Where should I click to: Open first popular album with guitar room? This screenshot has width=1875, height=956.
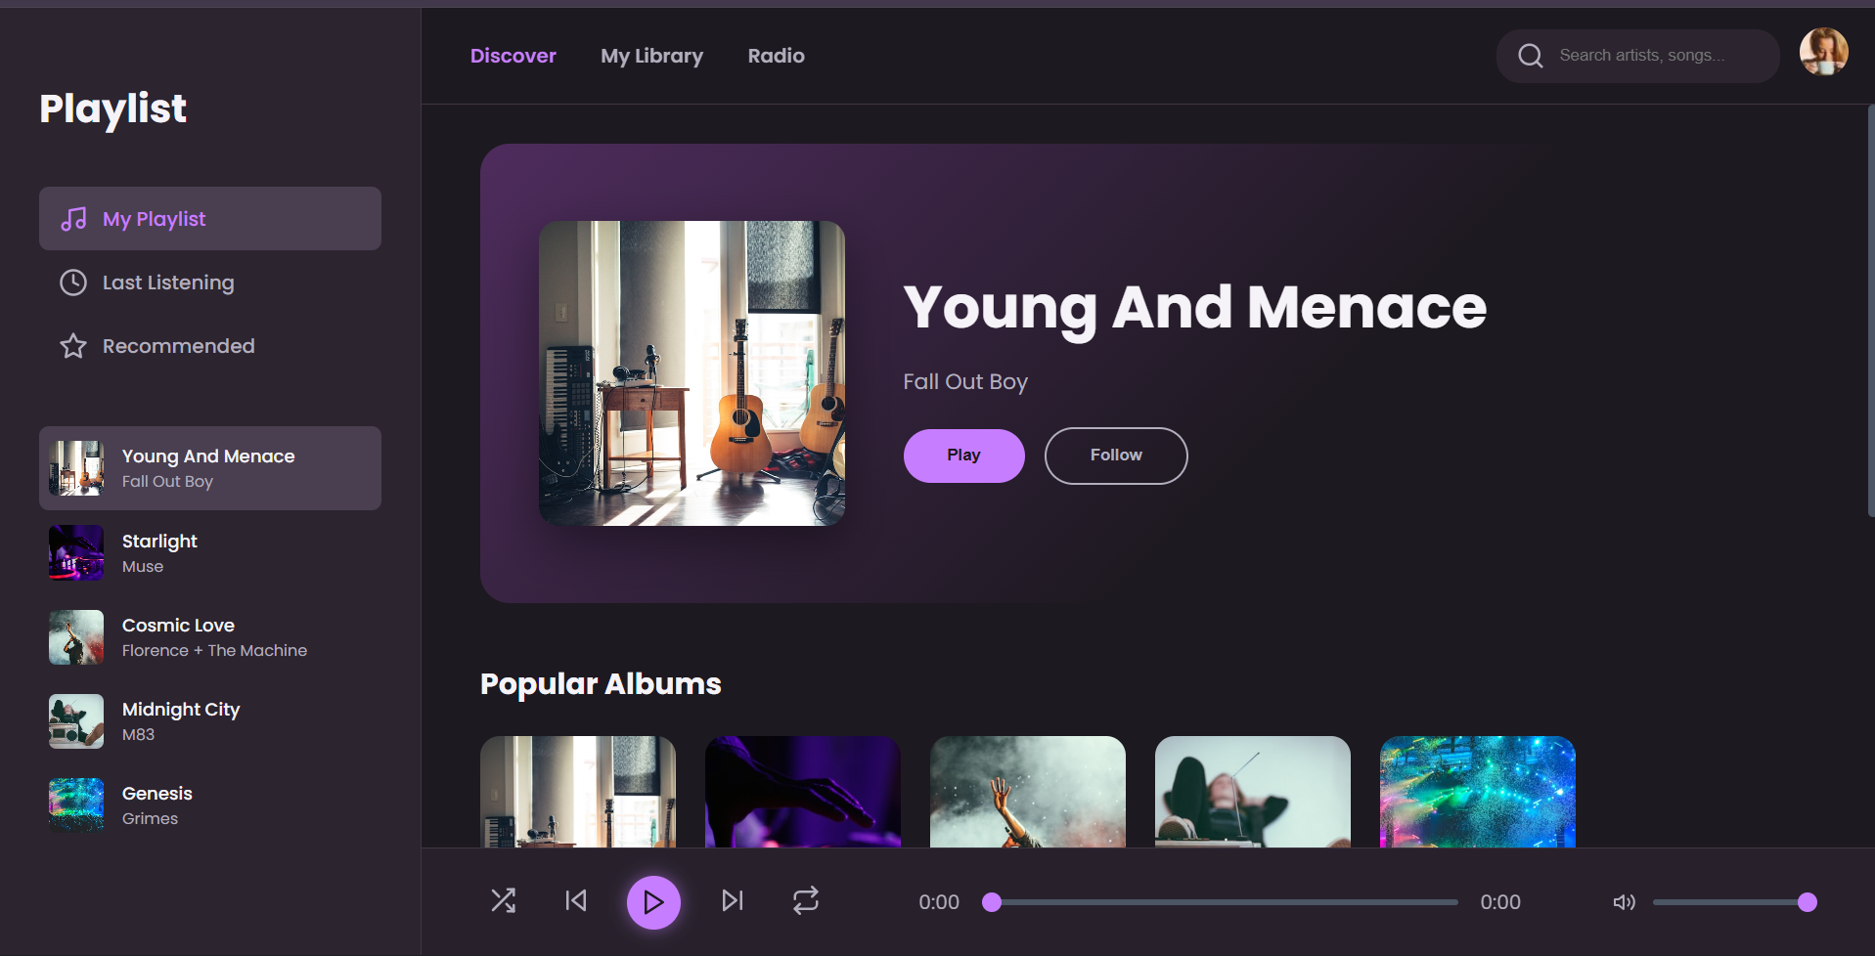pos(578,792)
